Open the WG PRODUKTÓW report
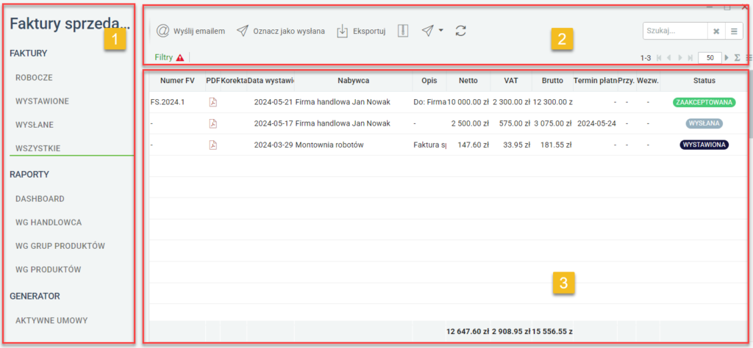 (49, 269)
